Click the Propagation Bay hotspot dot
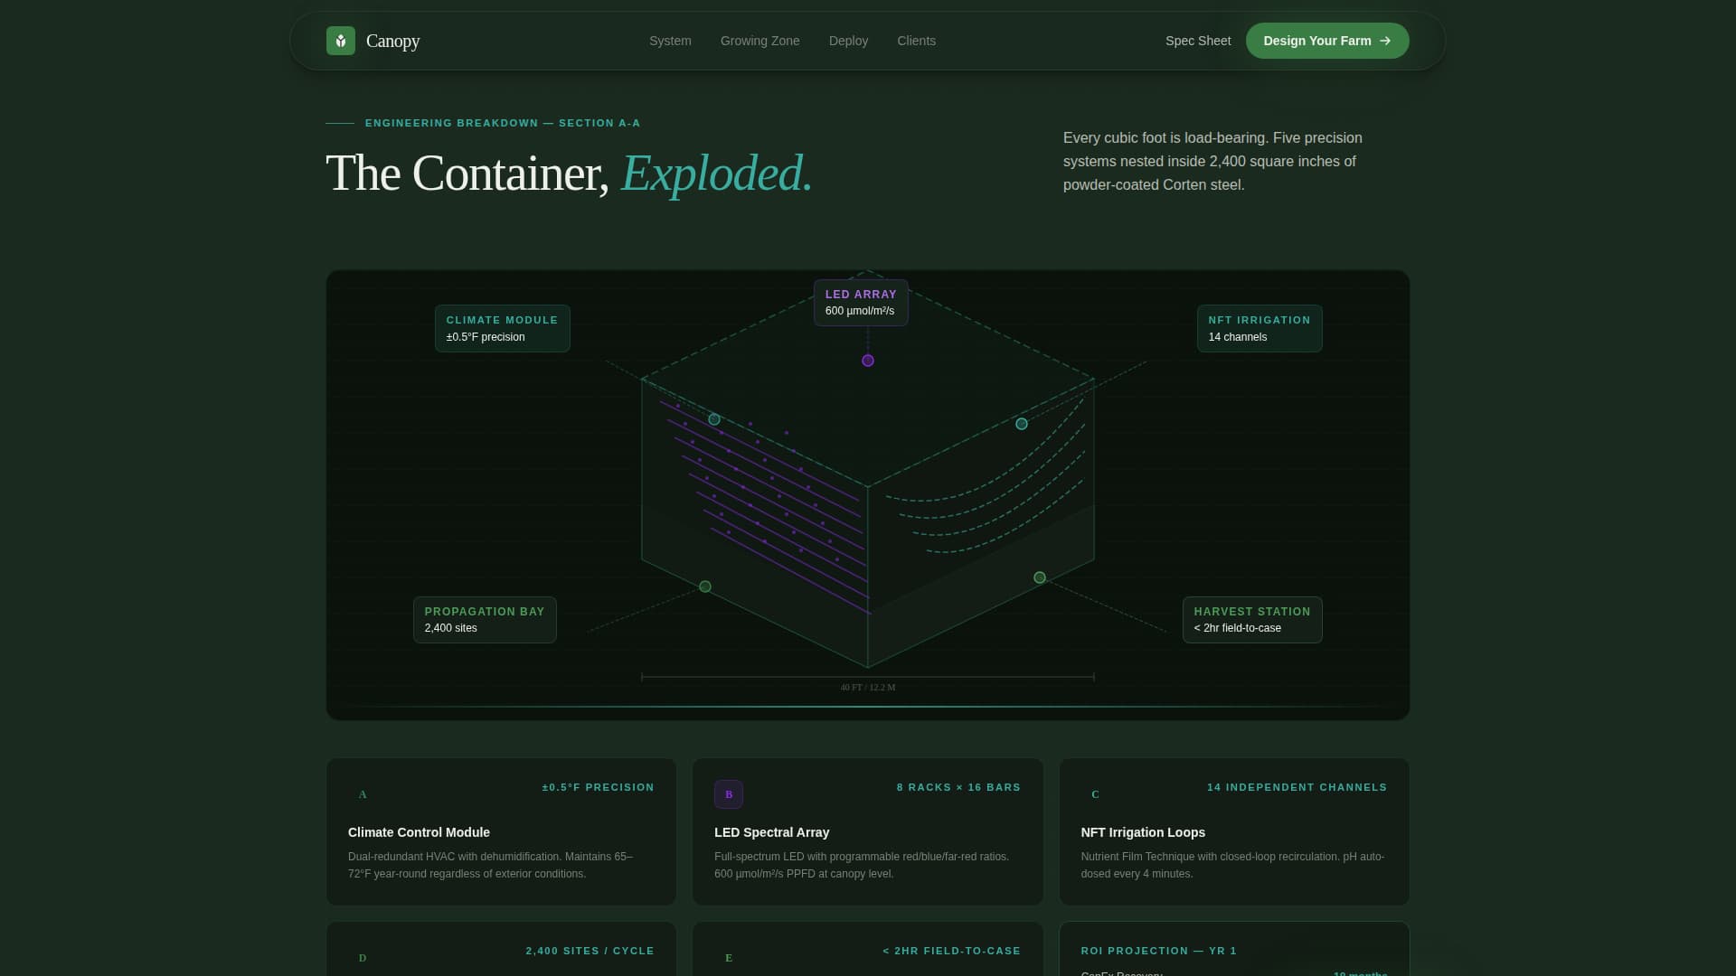Viewport: 1736px width, 976px height. (705, 587)
